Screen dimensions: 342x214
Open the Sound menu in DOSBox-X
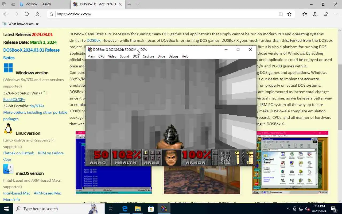click(124, 56)
